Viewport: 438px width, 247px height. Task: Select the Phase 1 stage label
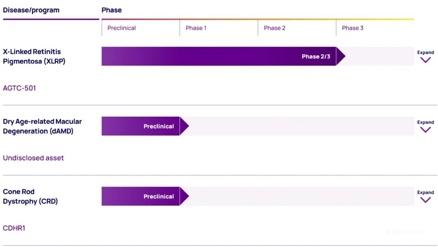point(196,28)
